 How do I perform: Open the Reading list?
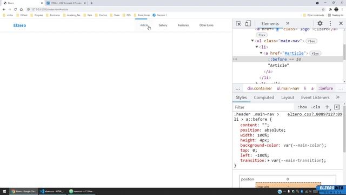tap(336, 15)
